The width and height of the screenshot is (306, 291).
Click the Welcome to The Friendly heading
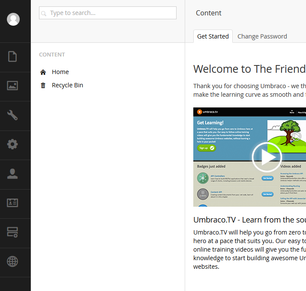coord(249,69)
